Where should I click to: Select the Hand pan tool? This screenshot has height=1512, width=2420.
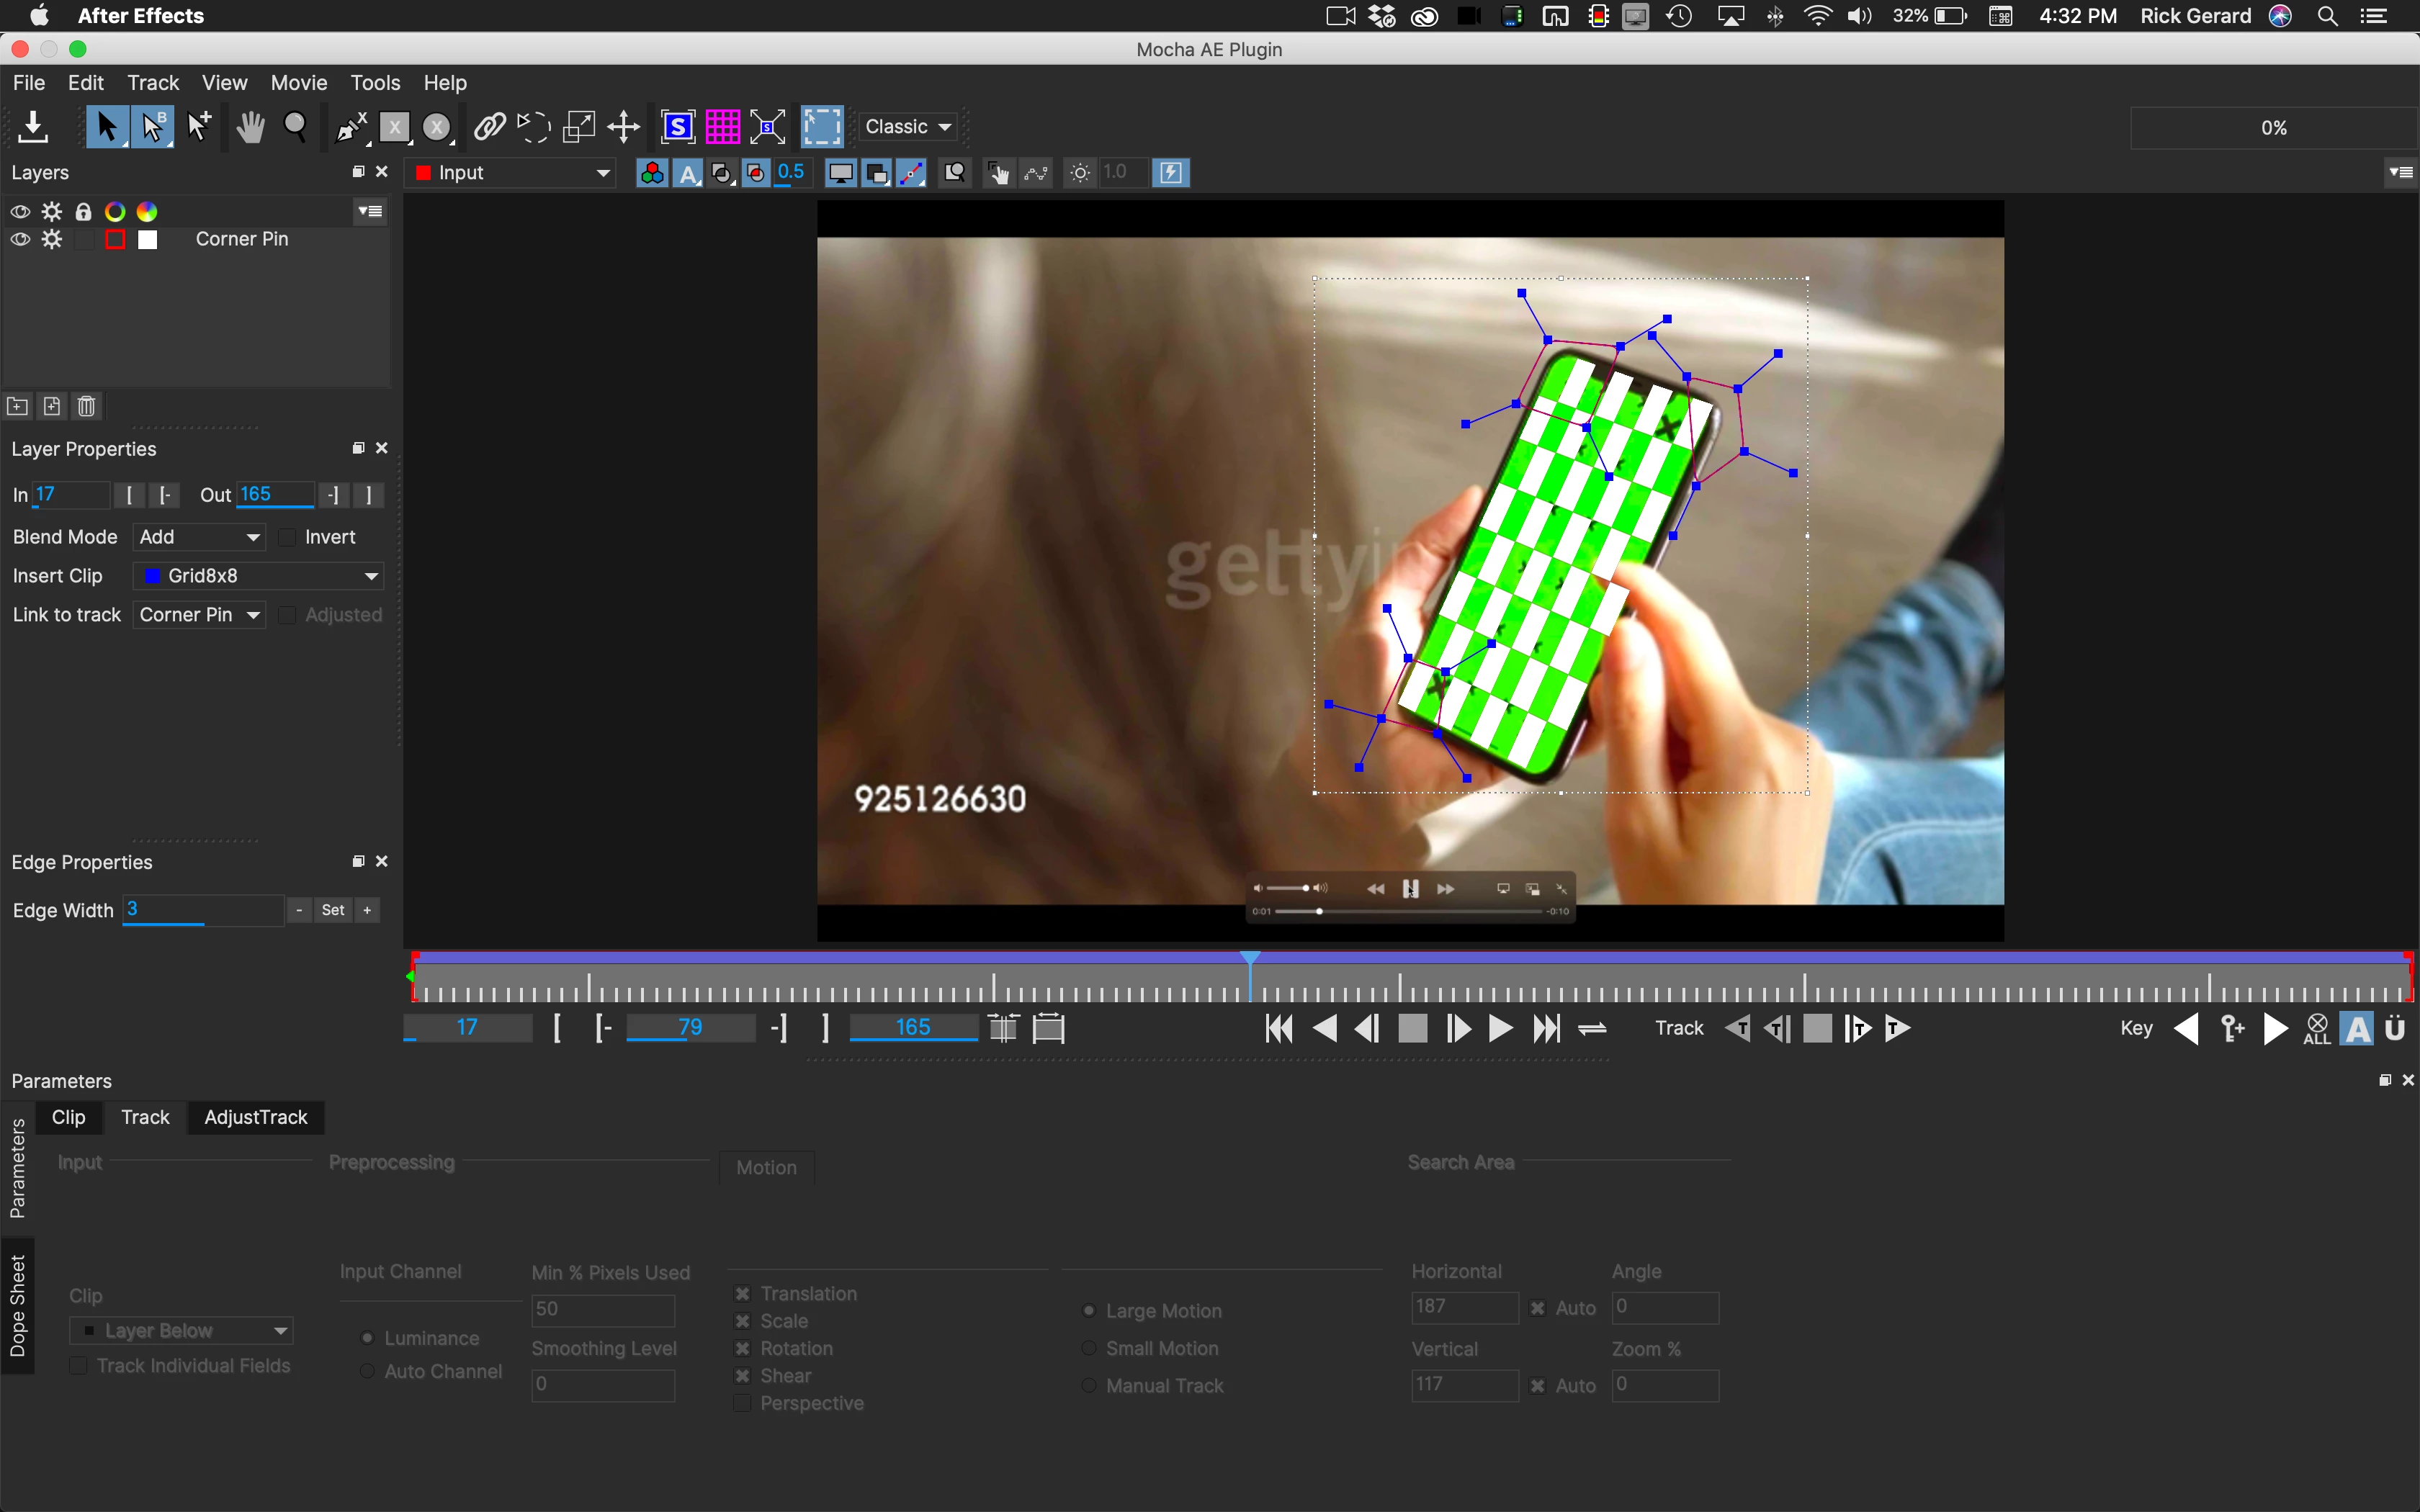coord(250,127)
